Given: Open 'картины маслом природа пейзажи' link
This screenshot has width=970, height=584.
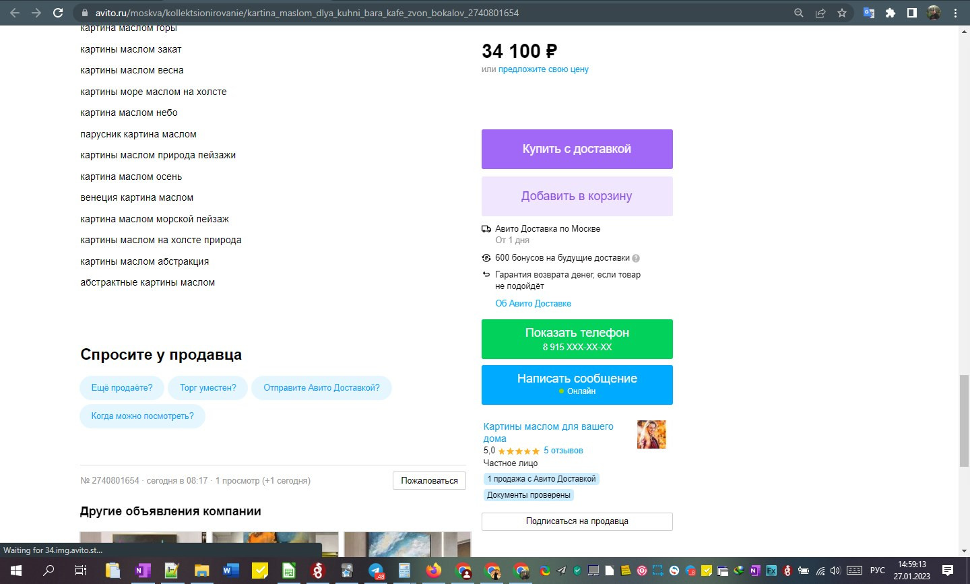Looking at the screenshot, I should tap(158, 155).
